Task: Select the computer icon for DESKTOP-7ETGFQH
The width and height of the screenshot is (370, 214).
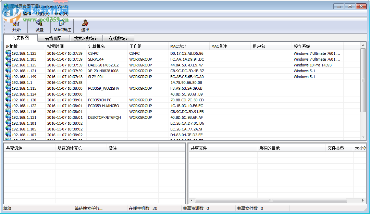Action: [8, 117]
